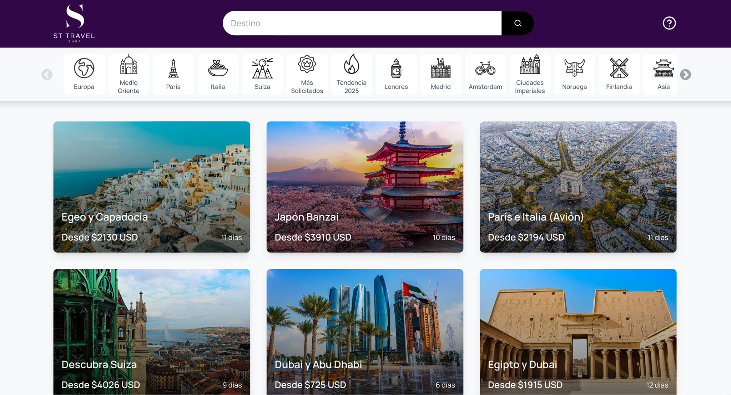Image resolution: width=731 pixels, height=395 pixels.
Task: Click the search magnifier button
Action: pyautogui.click(x=518, y=23)
